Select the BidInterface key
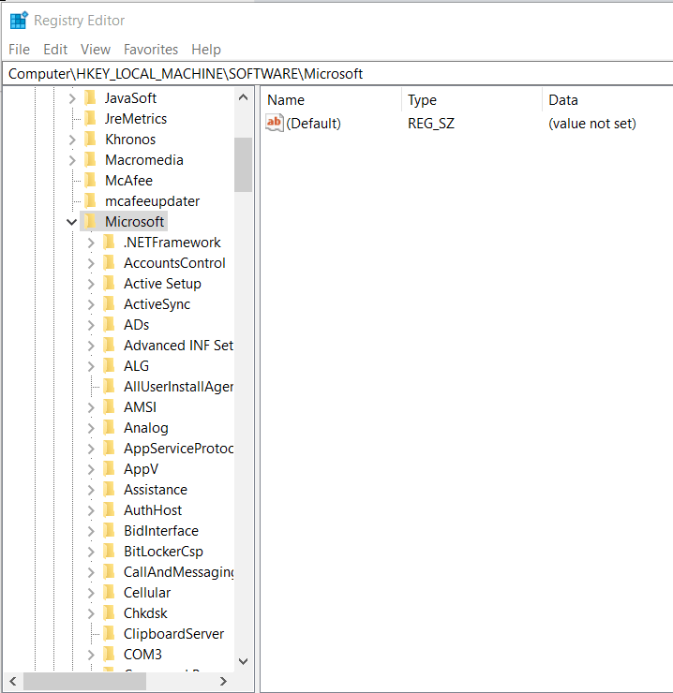The image size is (673, 693). pyautogui.click(x=161, y=530)
